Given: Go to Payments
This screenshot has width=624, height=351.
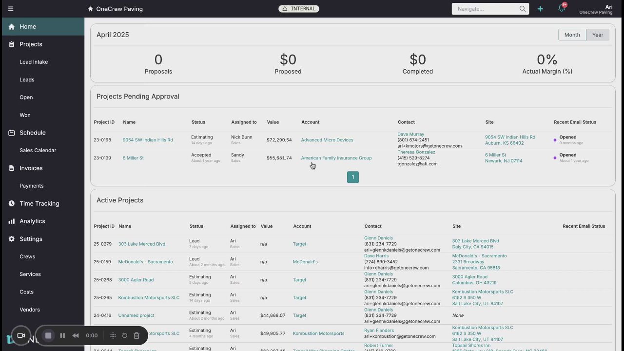Looking at the screenshot, I should pyautogui.click(x=32, y=186).
